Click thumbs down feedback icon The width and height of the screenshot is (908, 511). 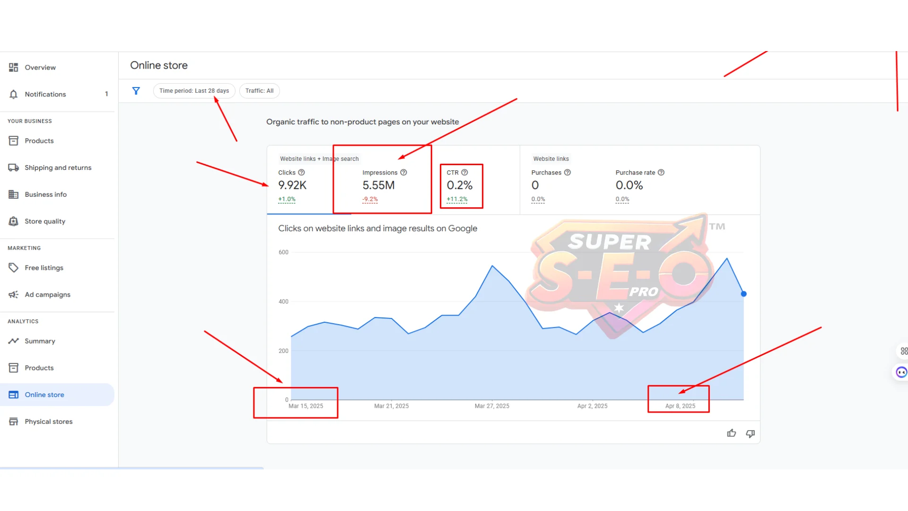tap(750, 433)
